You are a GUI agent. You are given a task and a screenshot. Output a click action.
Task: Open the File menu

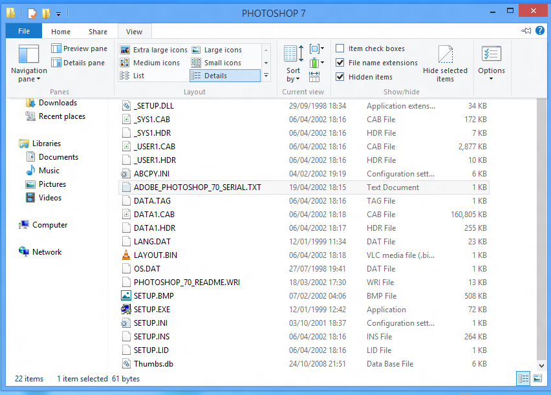click(x=24, y=31)
